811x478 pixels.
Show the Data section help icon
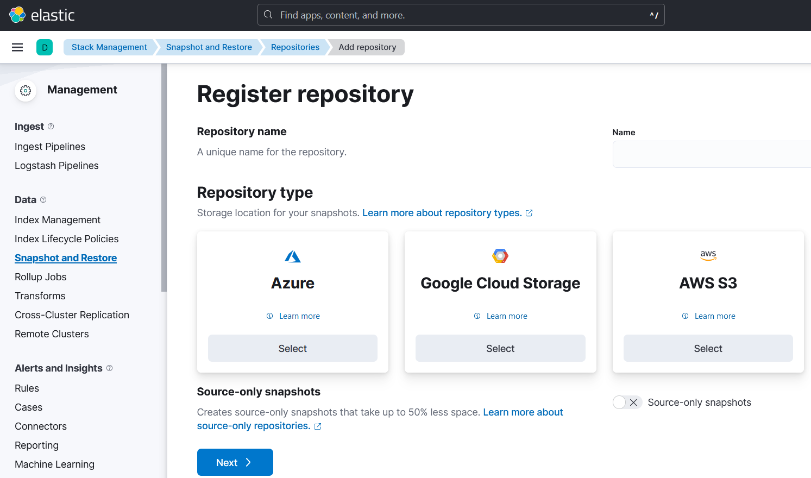coord(43,199)
